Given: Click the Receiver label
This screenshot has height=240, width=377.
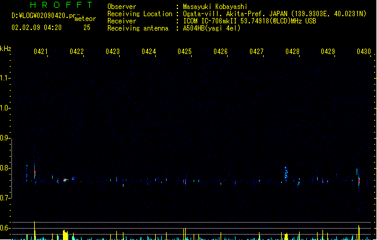Looking at the screenshot, I should click(122, 21).
